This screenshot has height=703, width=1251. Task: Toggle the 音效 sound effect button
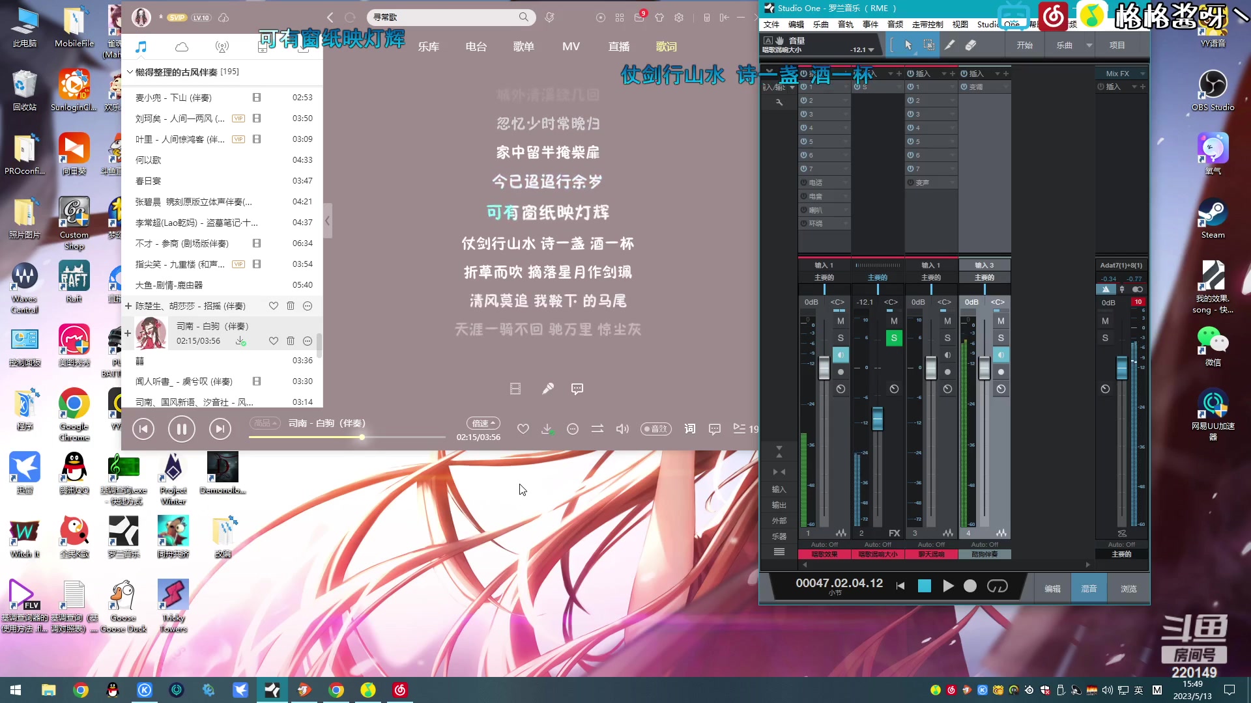click(656, 429)
